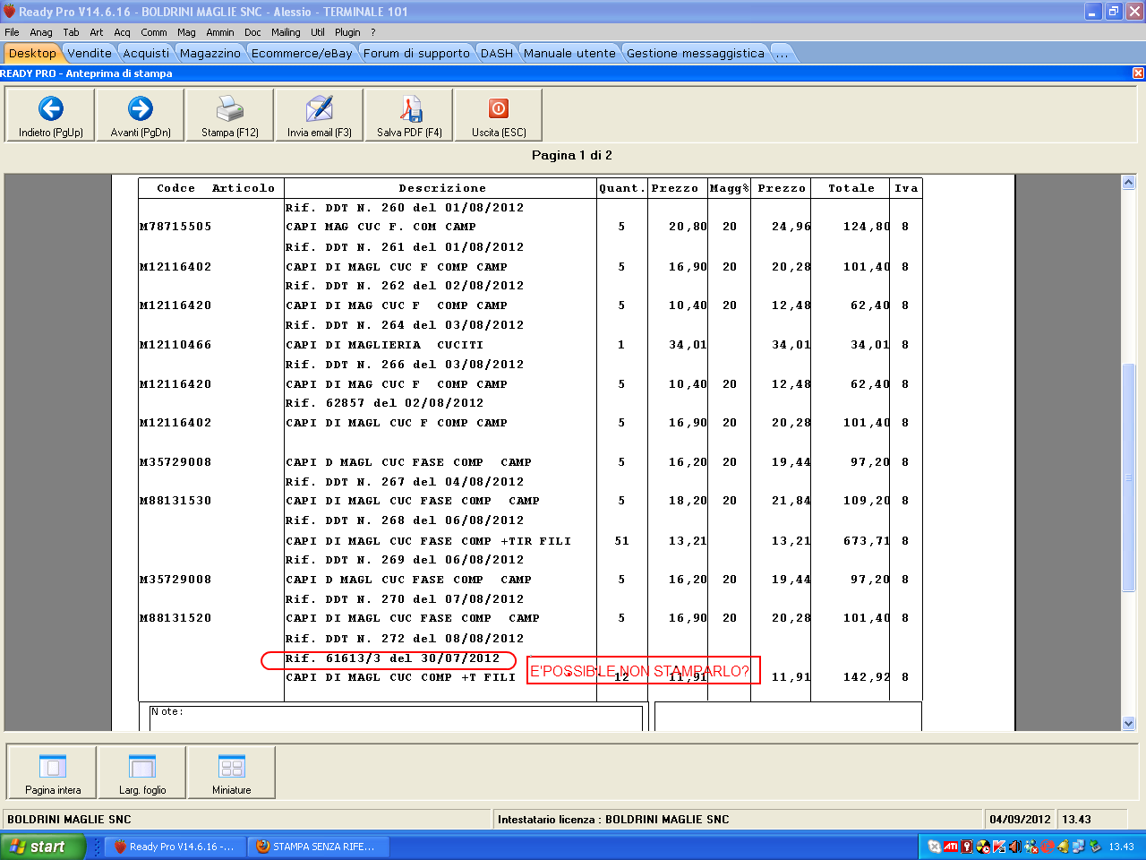The image size is (1146, 860).
Task: Open the Tab menu
Action: (x=71, y=32)
